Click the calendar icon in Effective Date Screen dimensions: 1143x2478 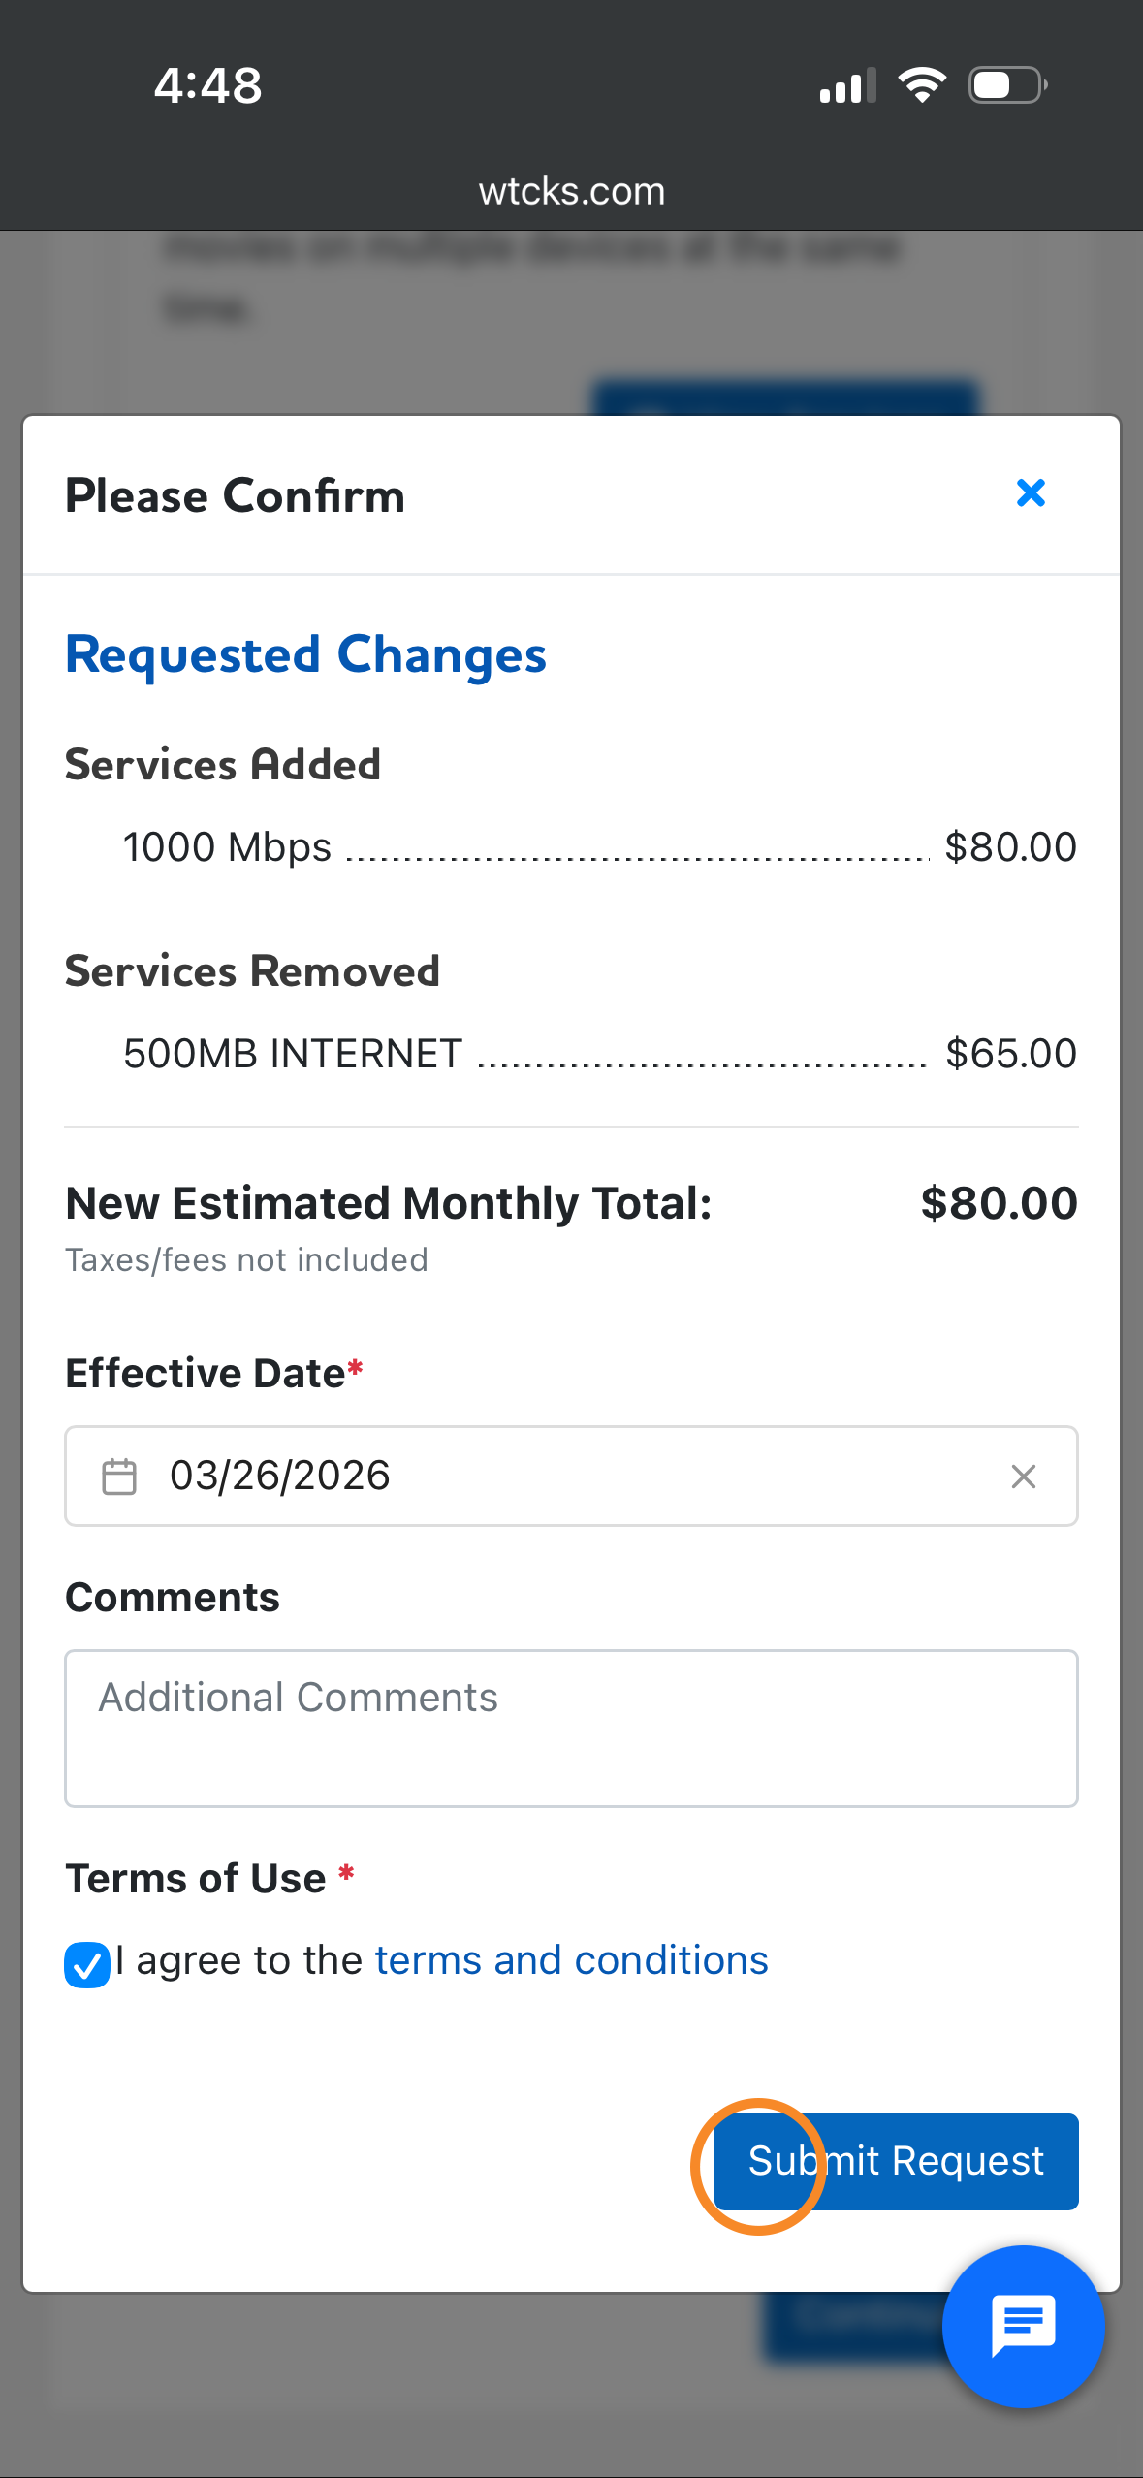(119, 1477)
